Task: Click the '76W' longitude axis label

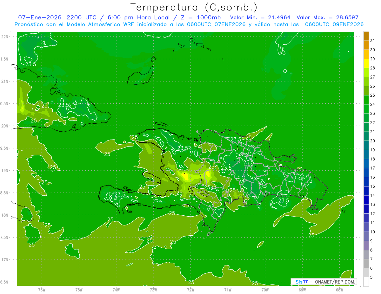Action: coord(42,290)
